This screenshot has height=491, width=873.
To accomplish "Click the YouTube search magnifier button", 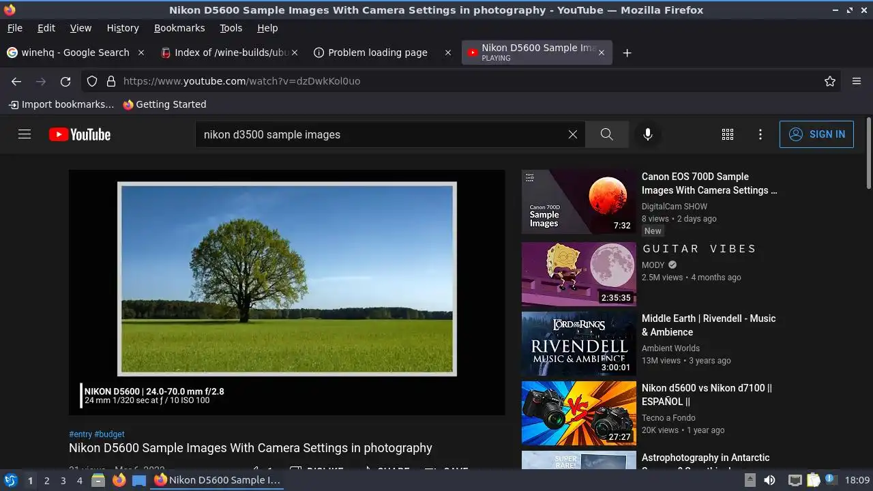I will [606, 134].
